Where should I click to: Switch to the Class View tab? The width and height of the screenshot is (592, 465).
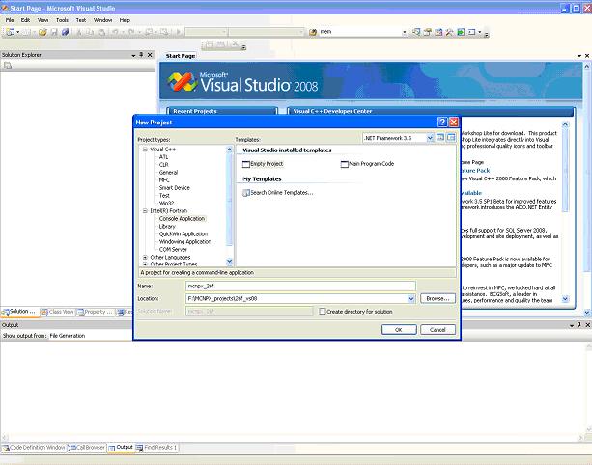(57, 312)
